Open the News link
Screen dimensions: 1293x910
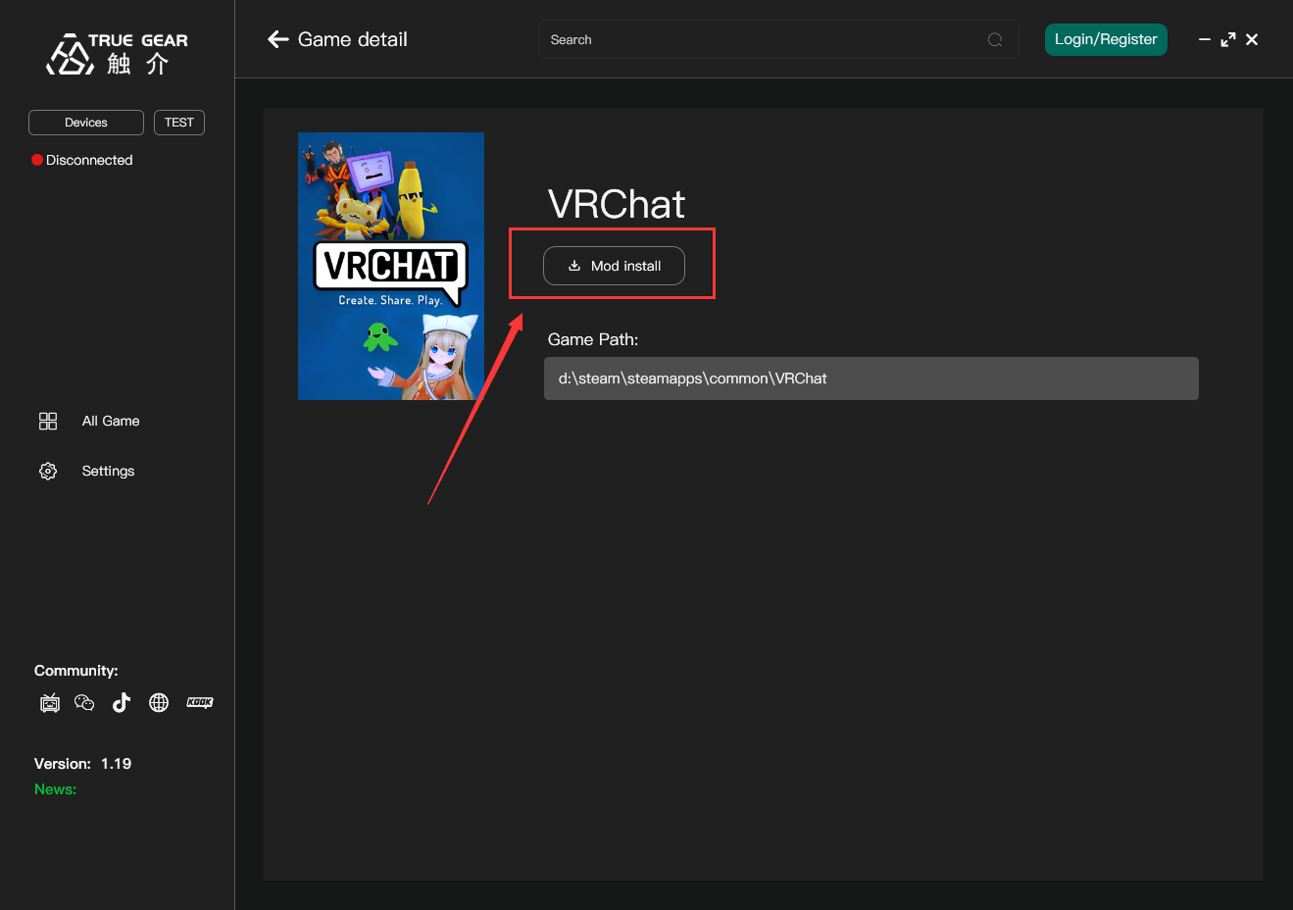[55, 788]
